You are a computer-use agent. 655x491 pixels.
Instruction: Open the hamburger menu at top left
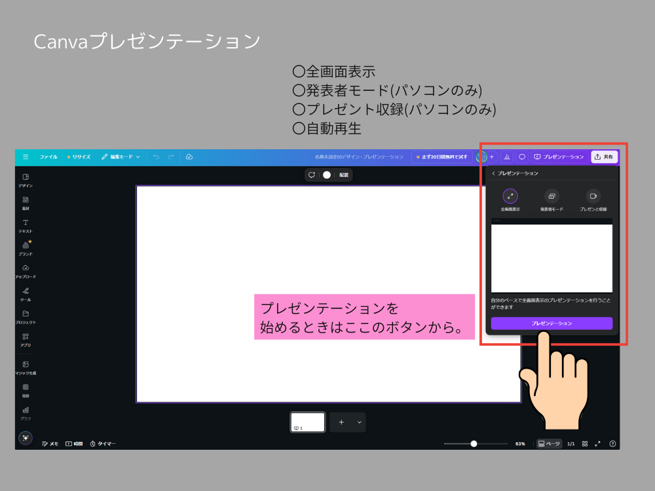(25, 156)
